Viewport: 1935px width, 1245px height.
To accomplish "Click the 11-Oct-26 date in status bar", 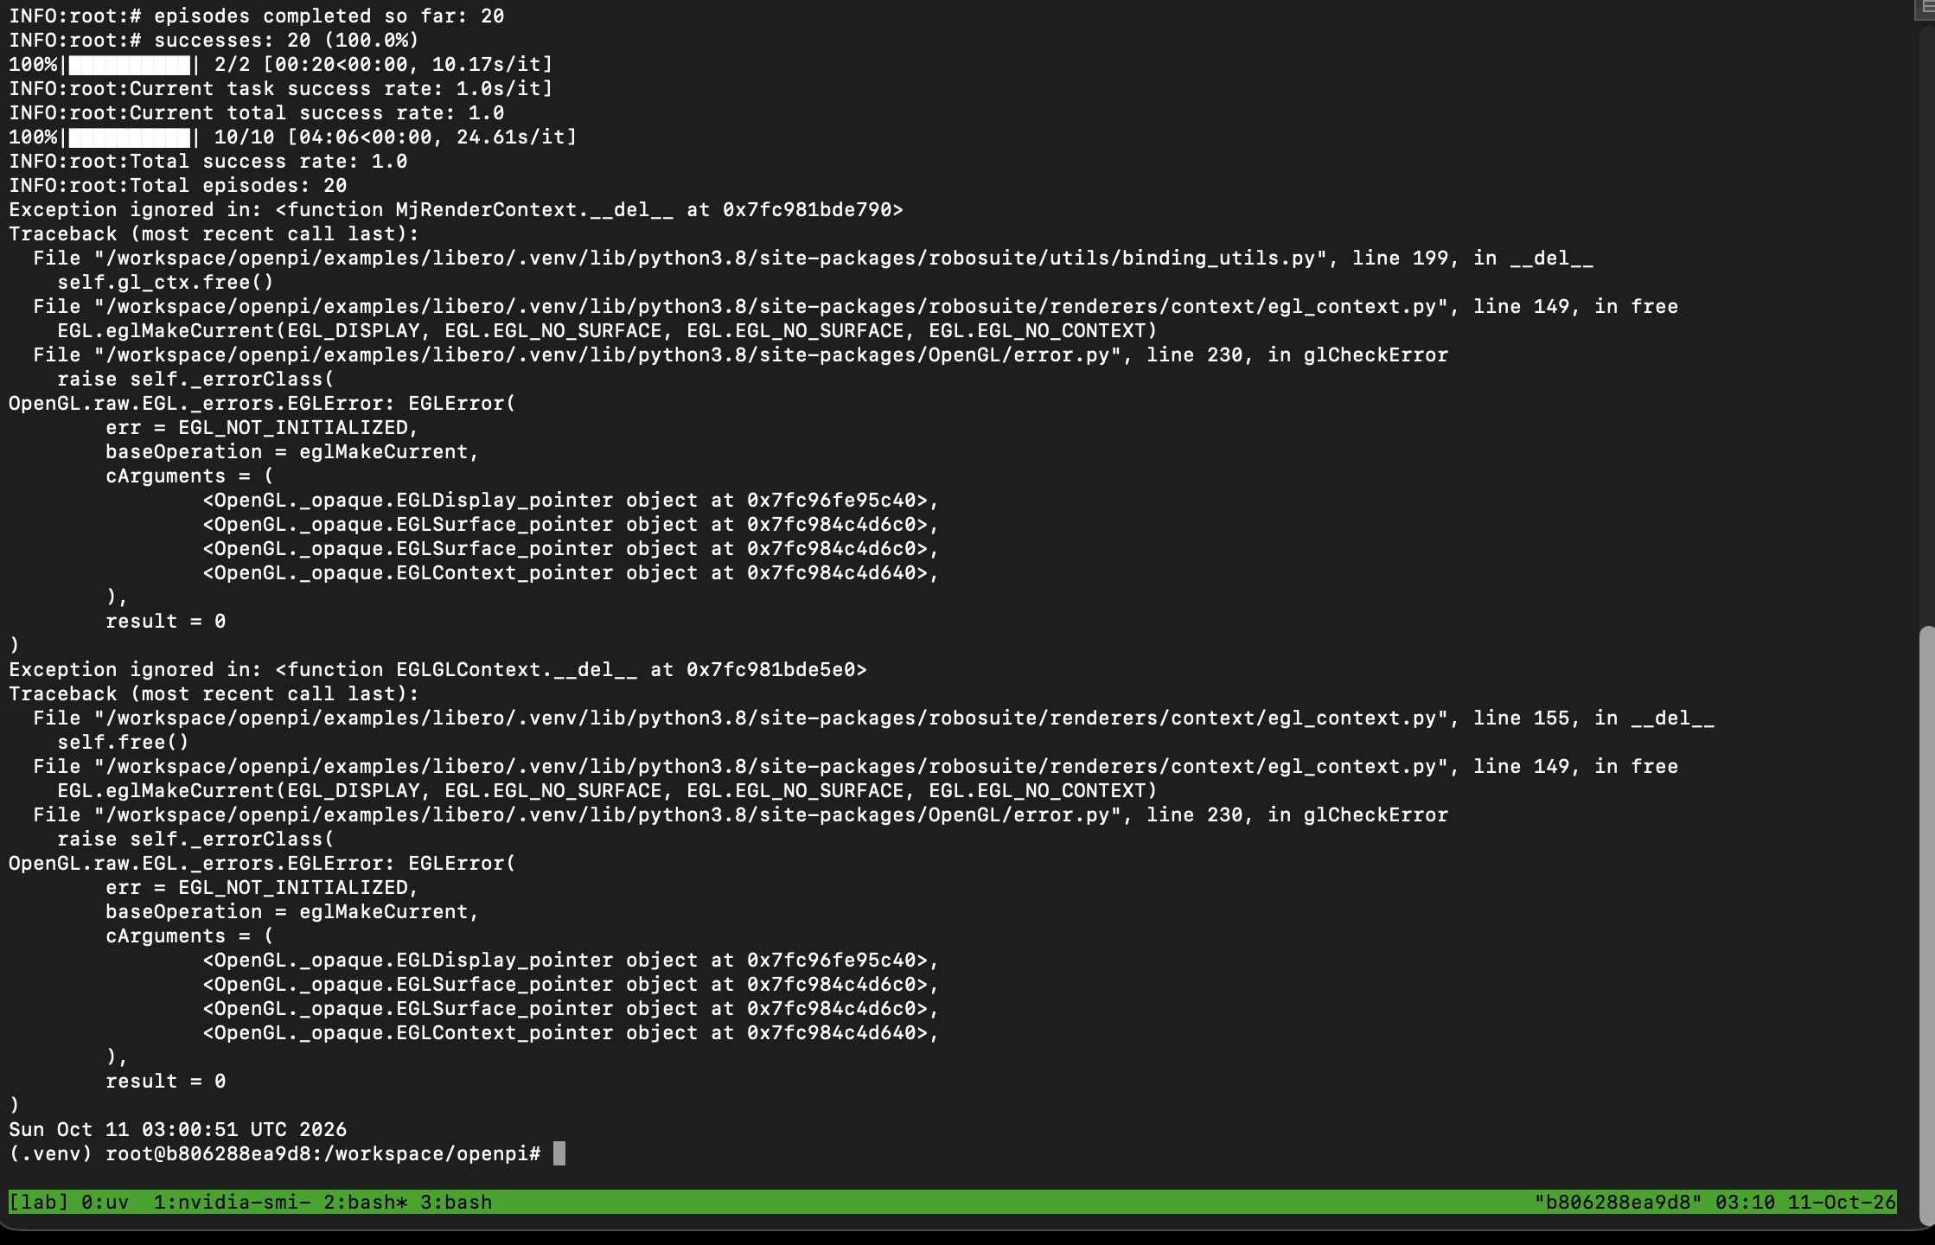I will [1842, 1202].
